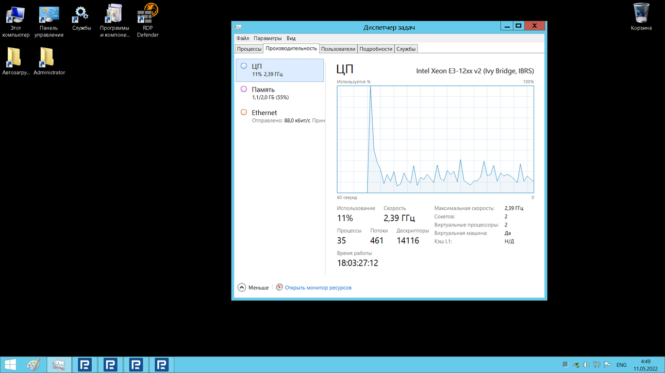Open the speaker volume tray icon
The width and height of the screenshot is (665, 373).
pyautogui.click(x=586, y=365)
